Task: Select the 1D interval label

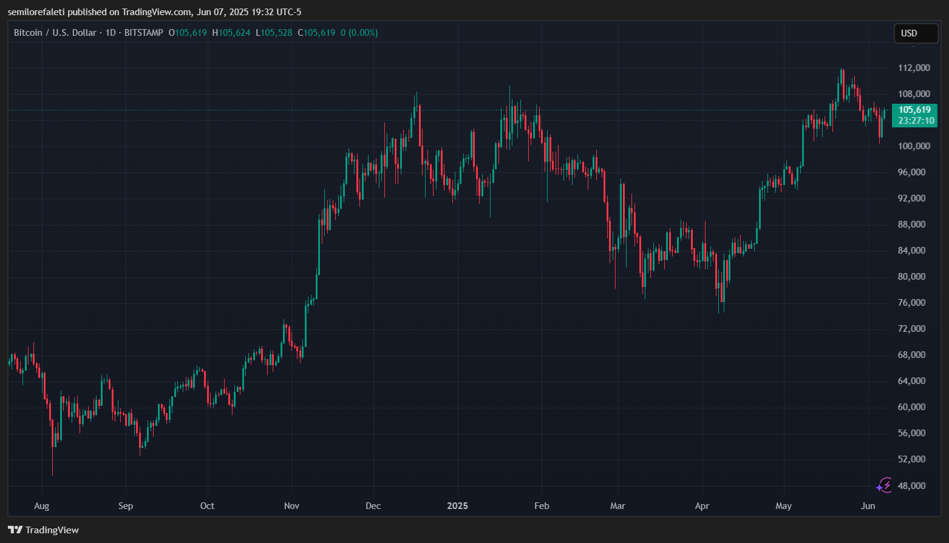Action: pyautogui.click(x=111, y=33)
